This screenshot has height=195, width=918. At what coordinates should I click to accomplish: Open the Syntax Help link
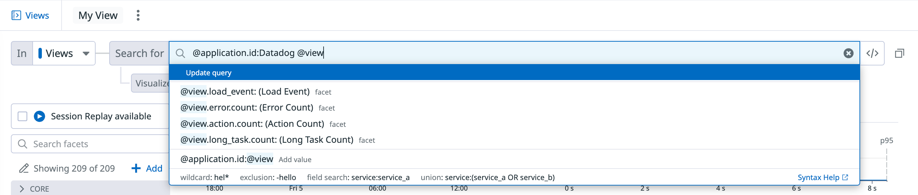click(x=822, y=177)
